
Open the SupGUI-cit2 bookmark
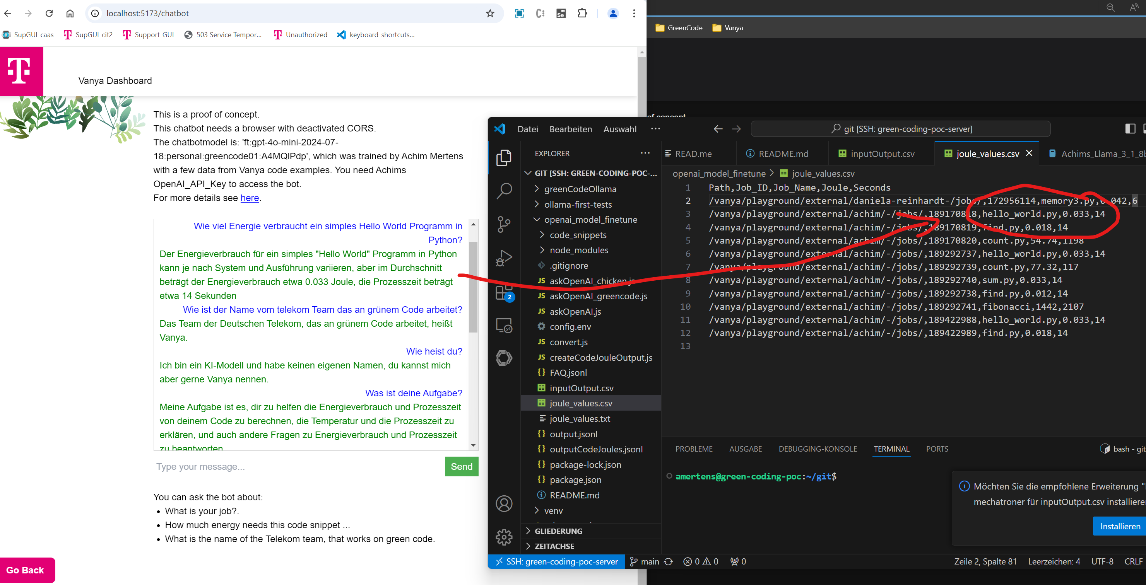[88, 35]
